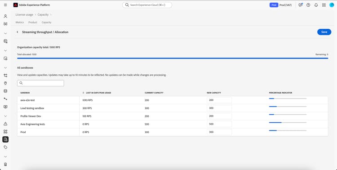This screenshot has height=170, width=337.
Task: Collapse sidebar chevron above workflow branch icon
Action: [5, 67]
